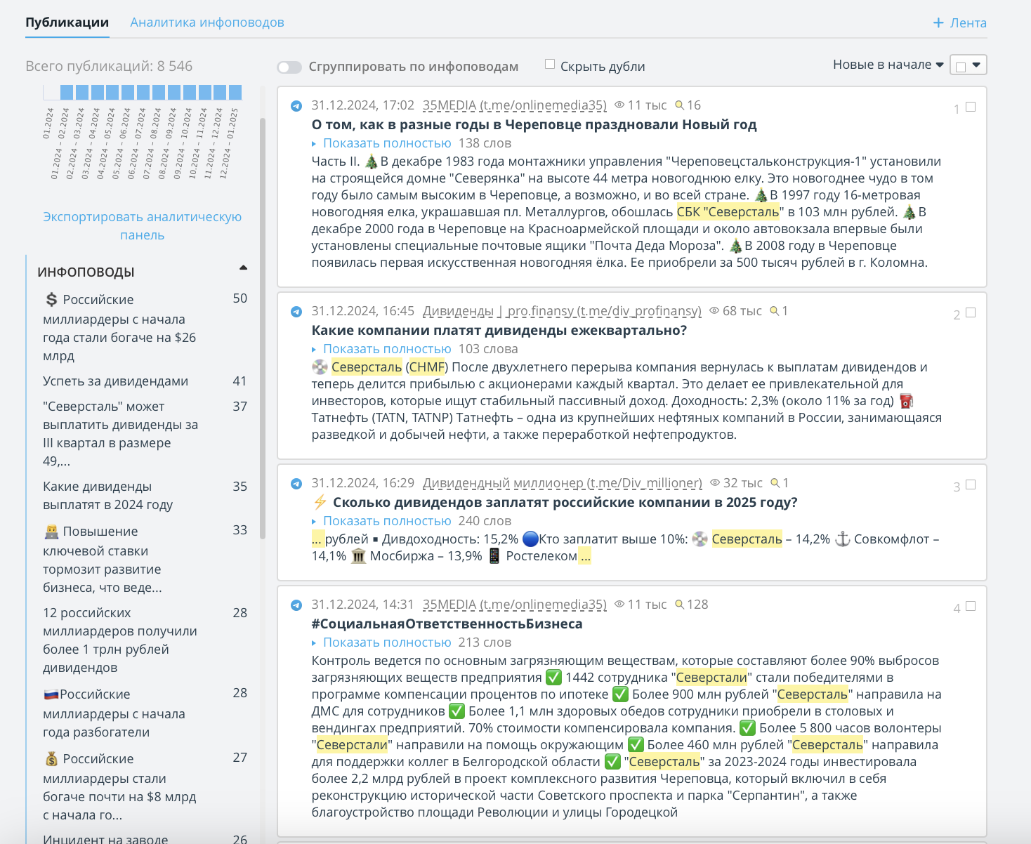Click the Telegram icon of the 17:02 post
Screen dimensions: 1031x844
(296, 106)
